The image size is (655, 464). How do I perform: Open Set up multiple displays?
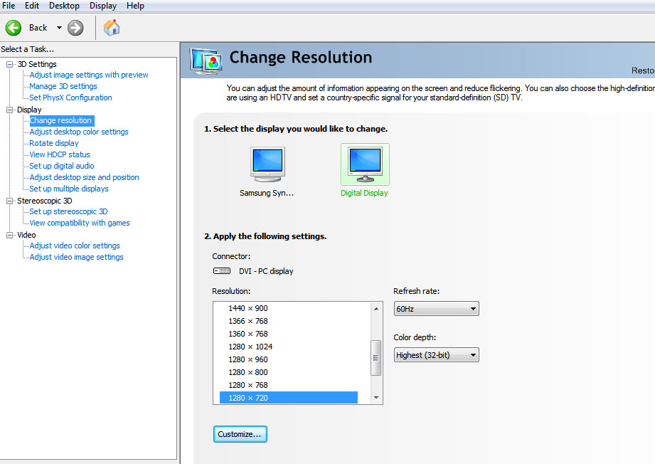tap(69, 189)
